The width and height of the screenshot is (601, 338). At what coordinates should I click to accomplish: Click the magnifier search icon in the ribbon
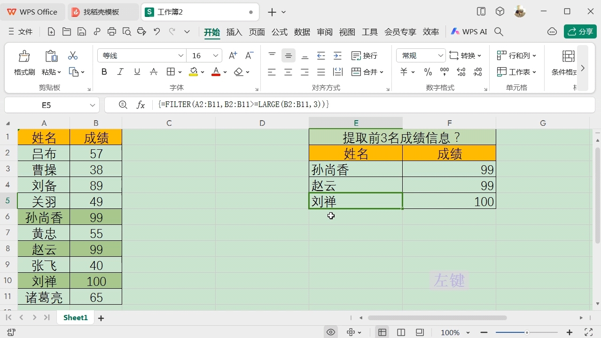[x=499, y=31]
